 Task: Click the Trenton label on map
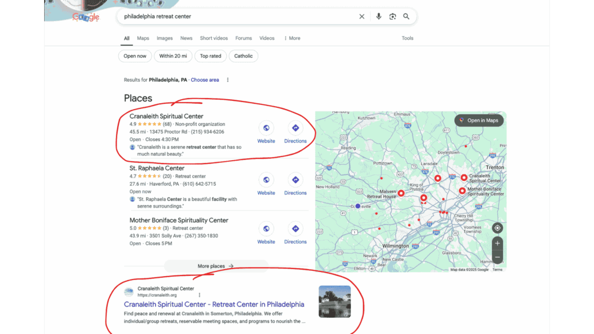pos(495,168)
